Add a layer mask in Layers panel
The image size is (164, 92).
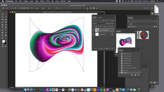tap(101, 49)
